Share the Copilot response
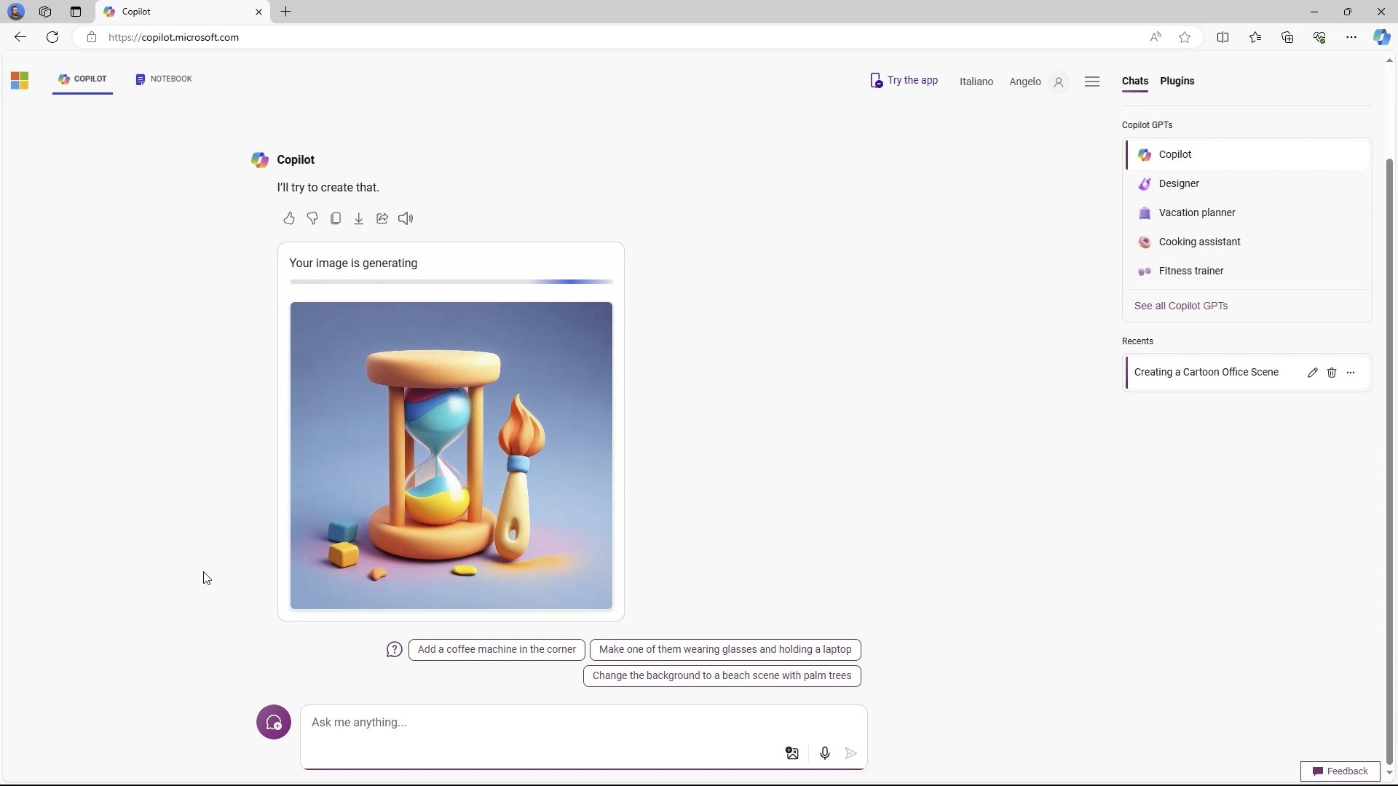Viewport: 1398px width, 786px height. pos(382,218)
